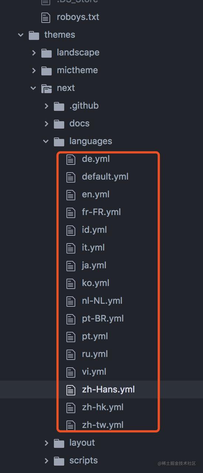Click the folder icon of languages
203x473 pixels.
pyautogui.click(x=59, y=142)
